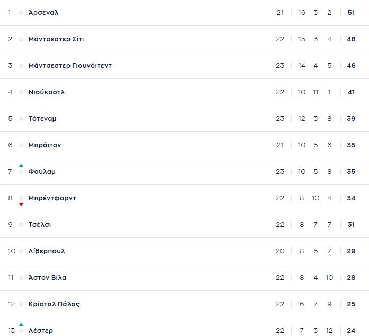
Task: Click the Λέστερ team name
Action: point(41,331)
